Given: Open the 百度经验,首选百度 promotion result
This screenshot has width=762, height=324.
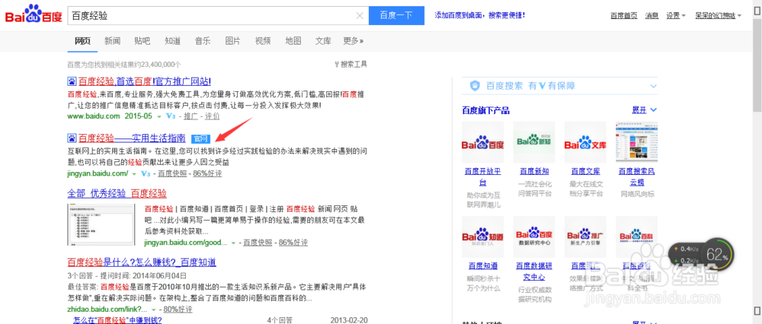Looking at the screenshot, I should click(144, 81).
